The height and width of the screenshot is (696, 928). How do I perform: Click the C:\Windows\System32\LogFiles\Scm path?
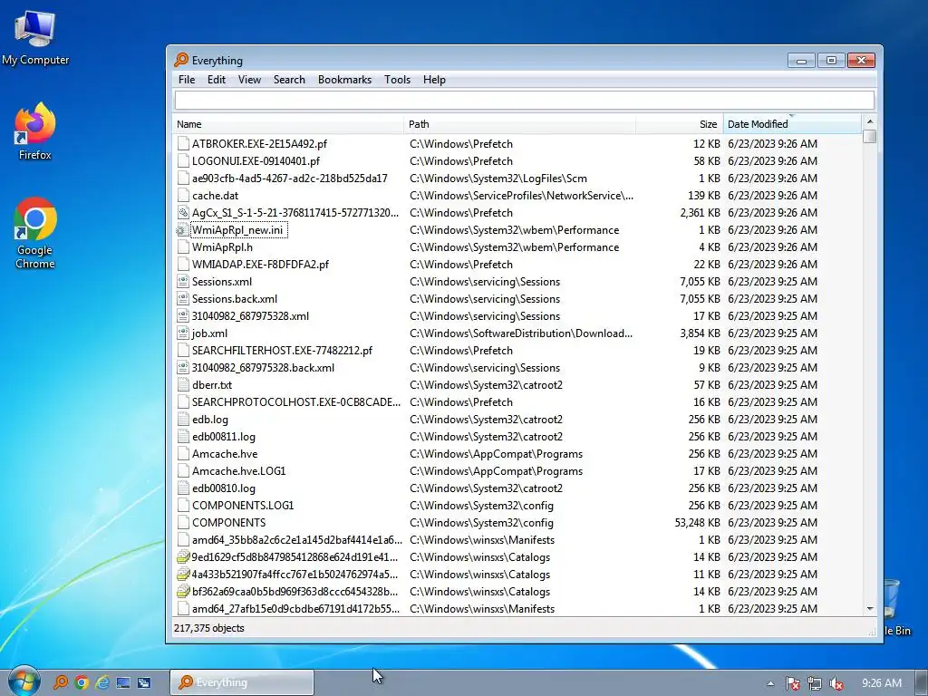point(498,179)
